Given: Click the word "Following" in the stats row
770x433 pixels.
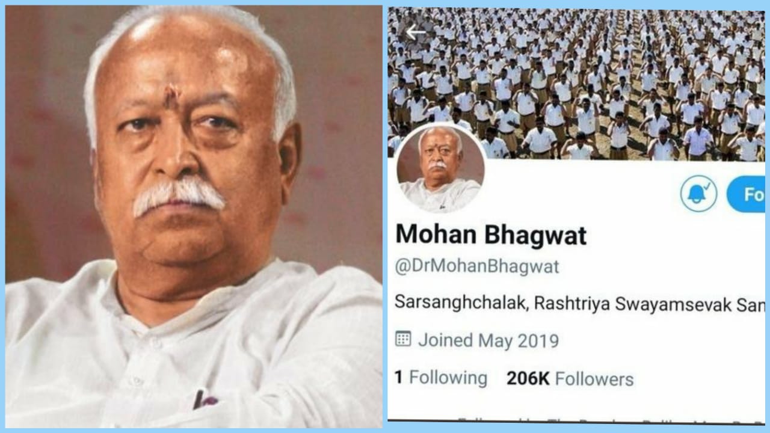Looking at the screenshot, I should coord(448,378).
